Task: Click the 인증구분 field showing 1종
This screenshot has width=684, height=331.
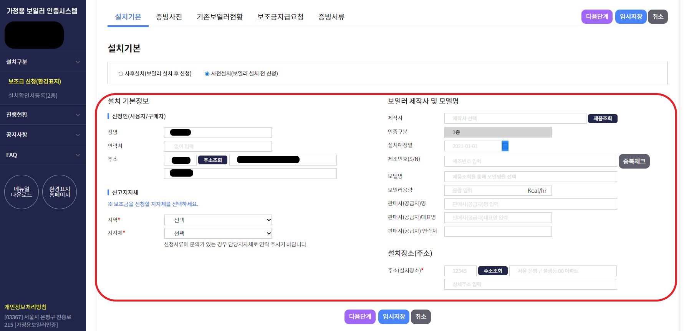Action: click(498, 132)
